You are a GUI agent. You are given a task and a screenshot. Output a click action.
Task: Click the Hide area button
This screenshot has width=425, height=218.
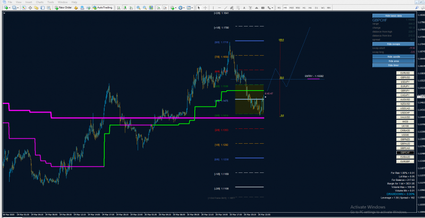[393, 61]
